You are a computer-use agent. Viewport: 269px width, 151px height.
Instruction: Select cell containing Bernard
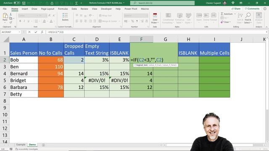click(24, 73)
